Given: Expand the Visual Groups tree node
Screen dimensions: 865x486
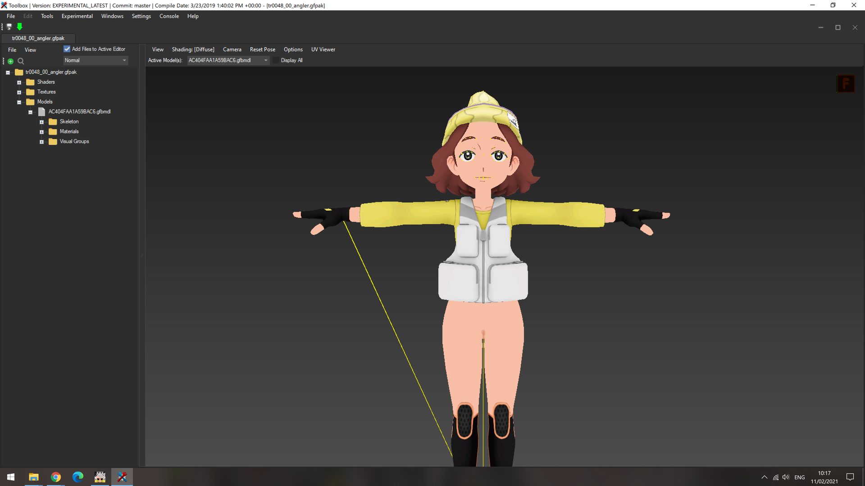Looking at the screenshot, I should coord(41,142).
